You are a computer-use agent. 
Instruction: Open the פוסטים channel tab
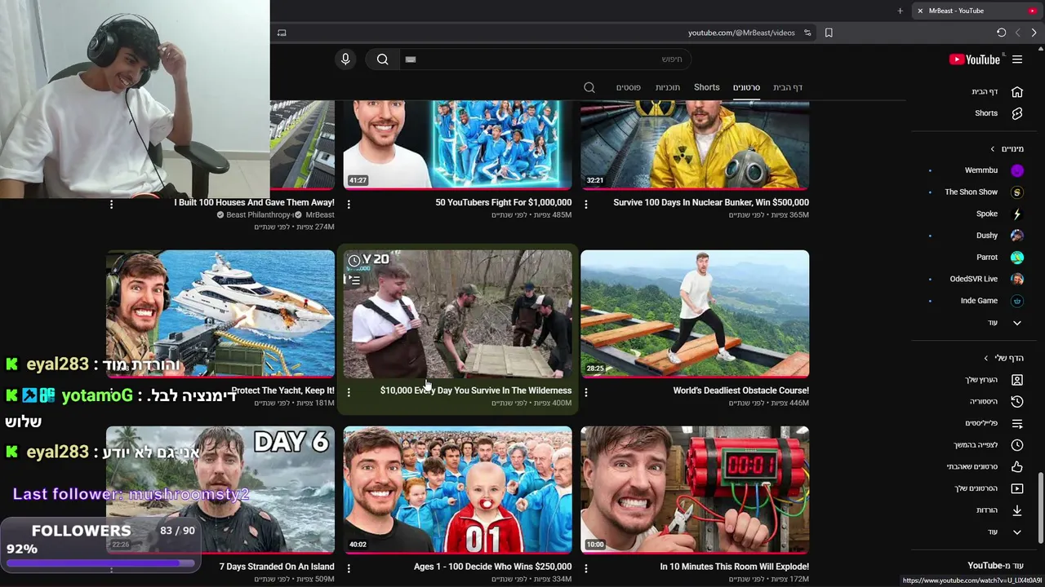[x=629, y=87]
